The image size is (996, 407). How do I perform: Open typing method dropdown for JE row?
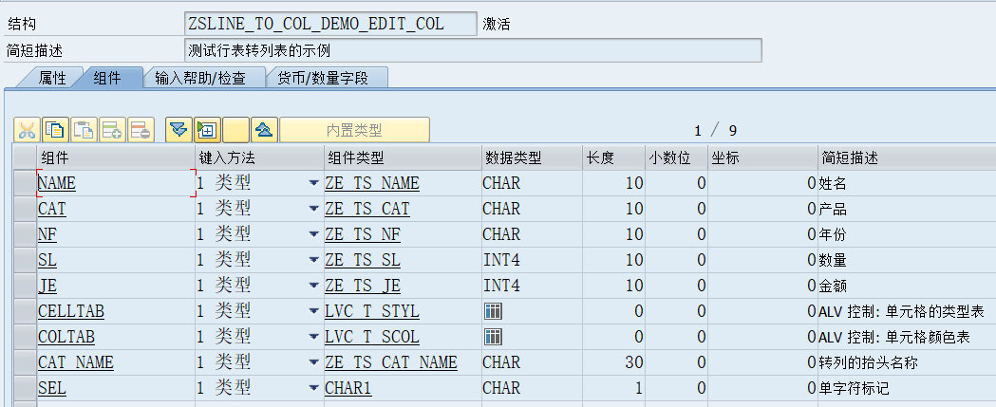pos(313,286)
